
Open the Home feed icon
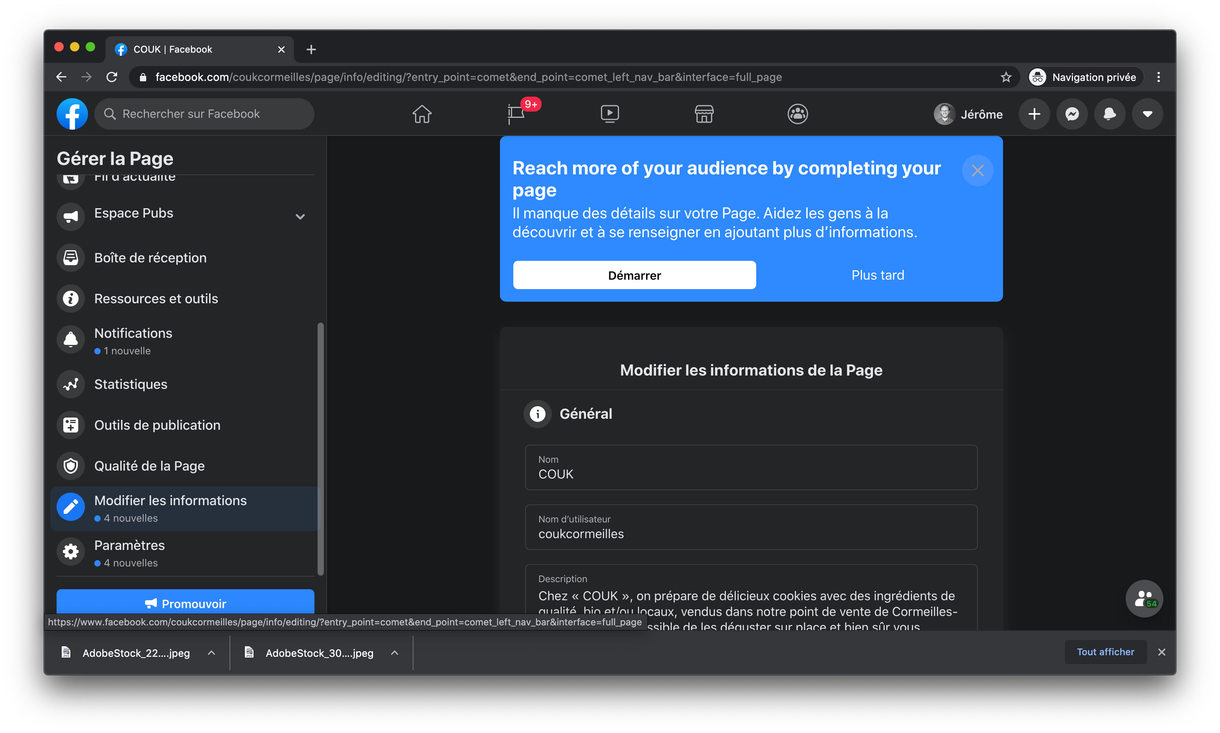[421, 114]
